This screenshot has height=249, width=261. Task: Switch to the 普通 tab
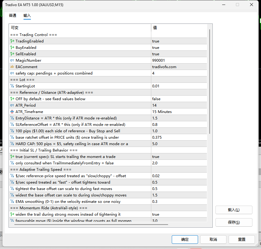[13, 16]
